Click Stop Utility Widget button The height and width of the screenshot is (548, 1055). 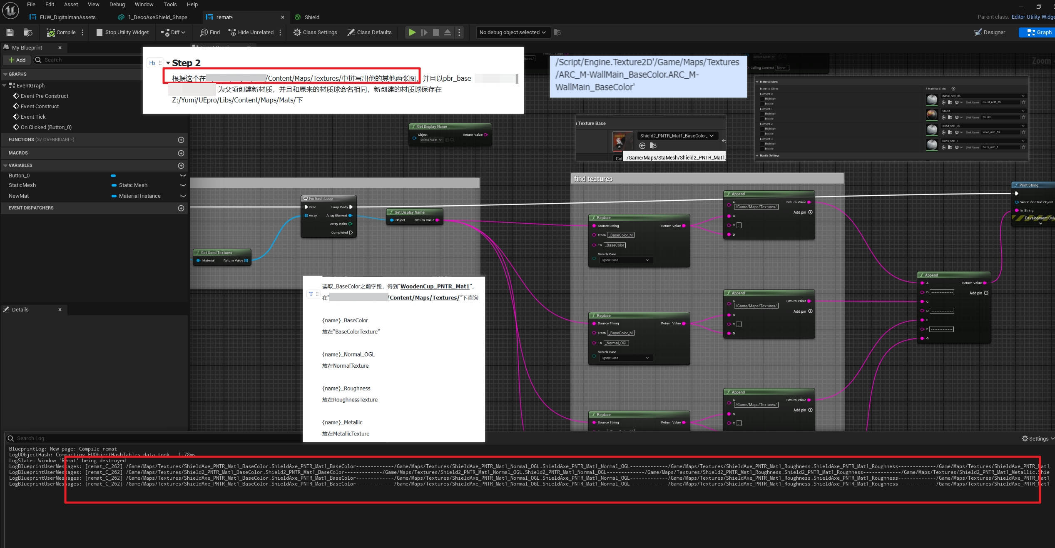pyautogui.click(x=122, y=32)
